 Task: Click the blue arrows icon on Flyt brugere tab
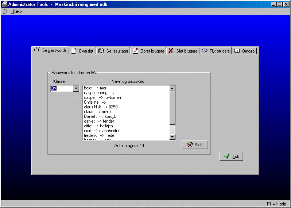point(205,50)
